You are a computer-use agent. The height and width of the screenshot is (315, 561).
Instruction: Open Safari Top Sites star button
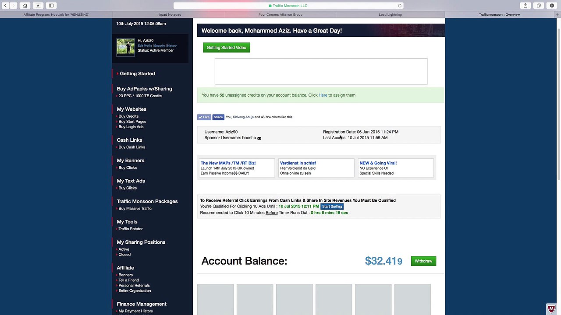tap(38, 6)
